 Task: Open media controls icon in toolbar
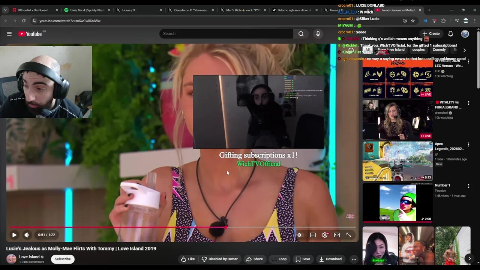[x=457, y=21]
